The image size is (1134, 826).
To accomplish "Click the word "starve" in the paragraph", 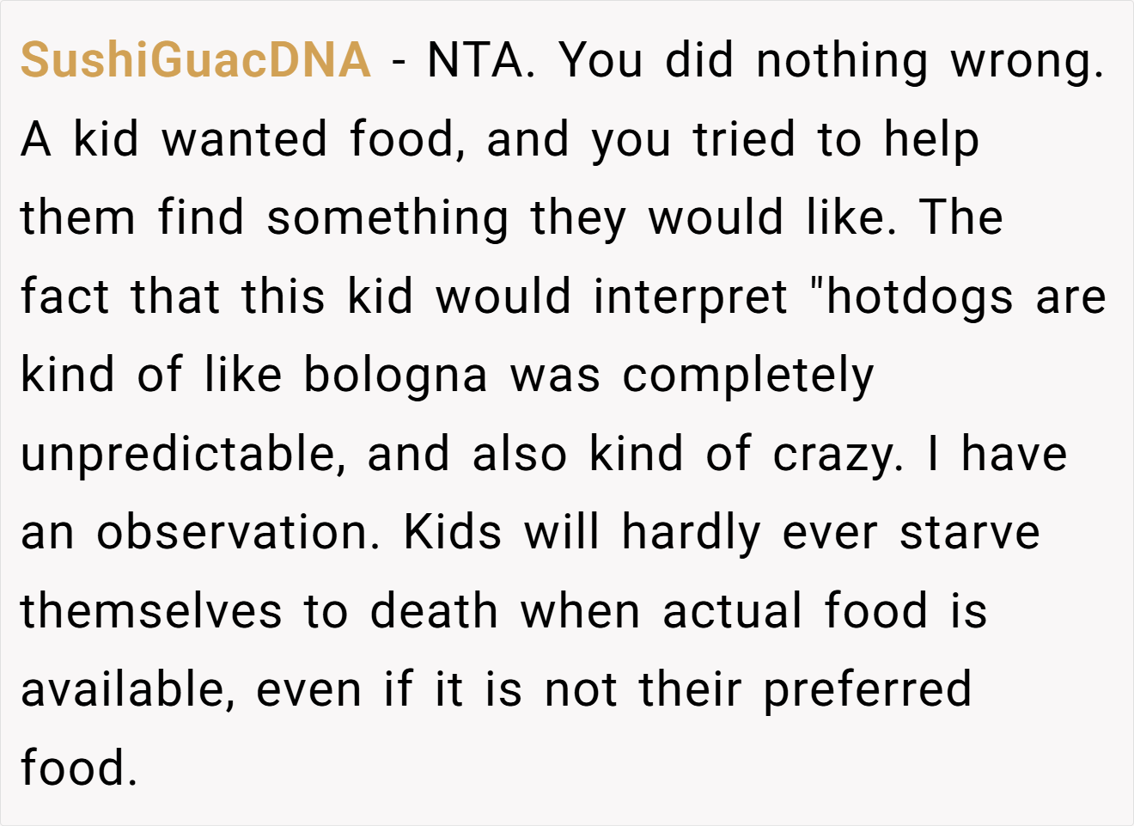I will (970, 534).
